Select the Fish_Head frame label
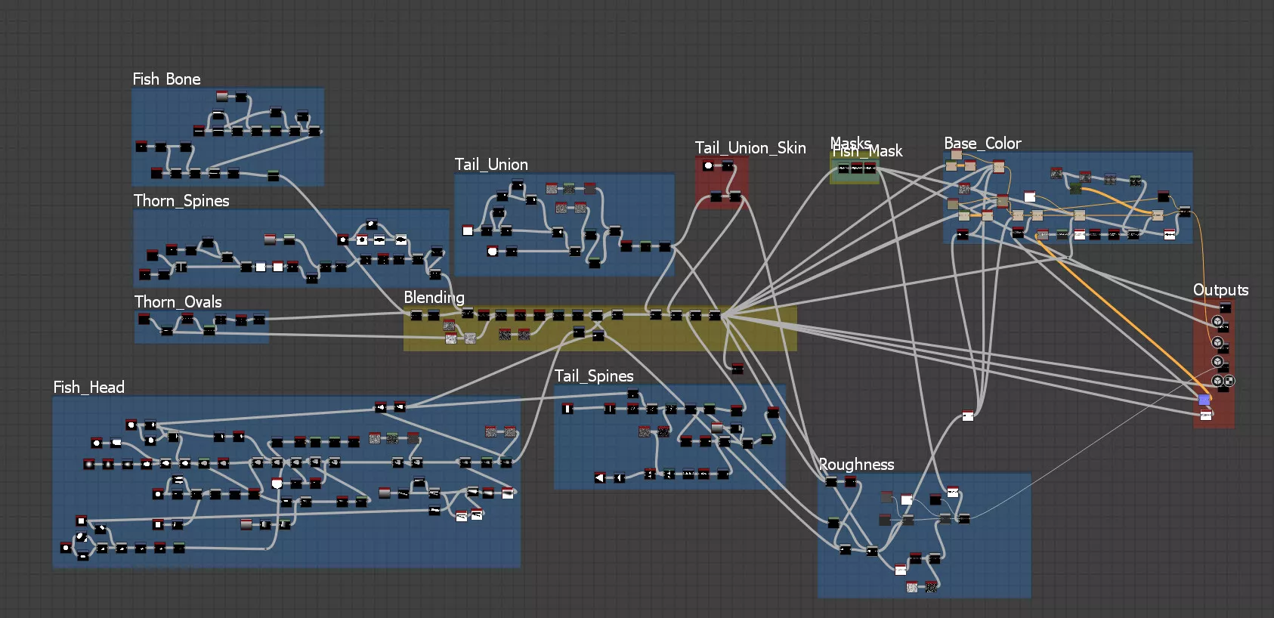 pyautogui.click(x=88, y=388)
